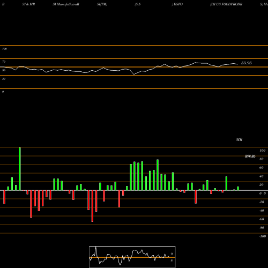
Task: Click the -60 label on MR axis
Action: 262,219
